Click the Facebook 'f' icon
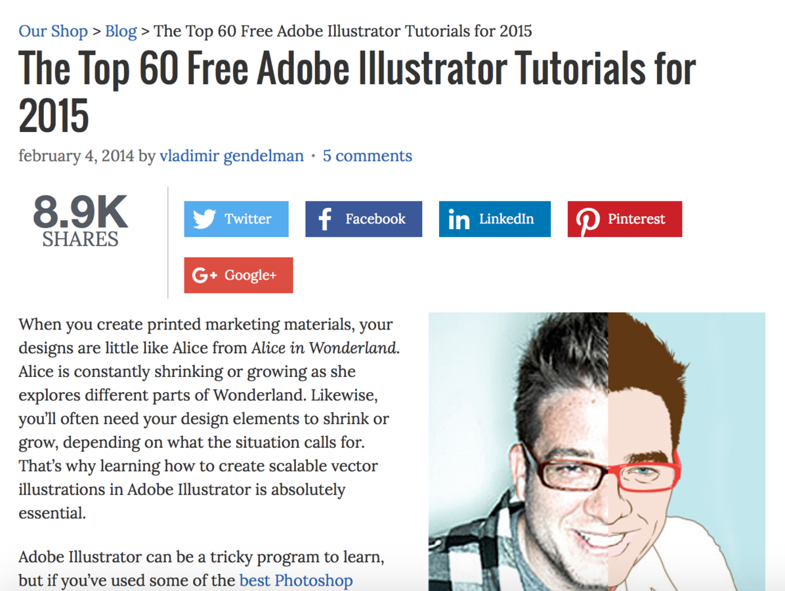Viewport: 785px width, 591px height. tap(325, 219)
